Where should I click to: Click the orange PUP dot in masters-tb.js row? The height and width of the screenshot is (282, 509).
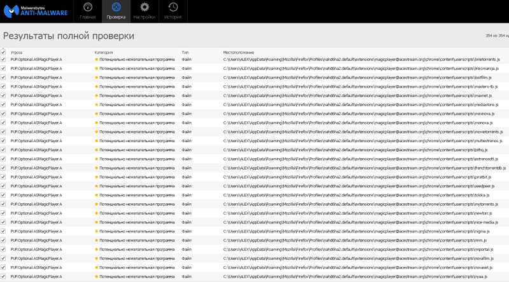pos(97,86)
